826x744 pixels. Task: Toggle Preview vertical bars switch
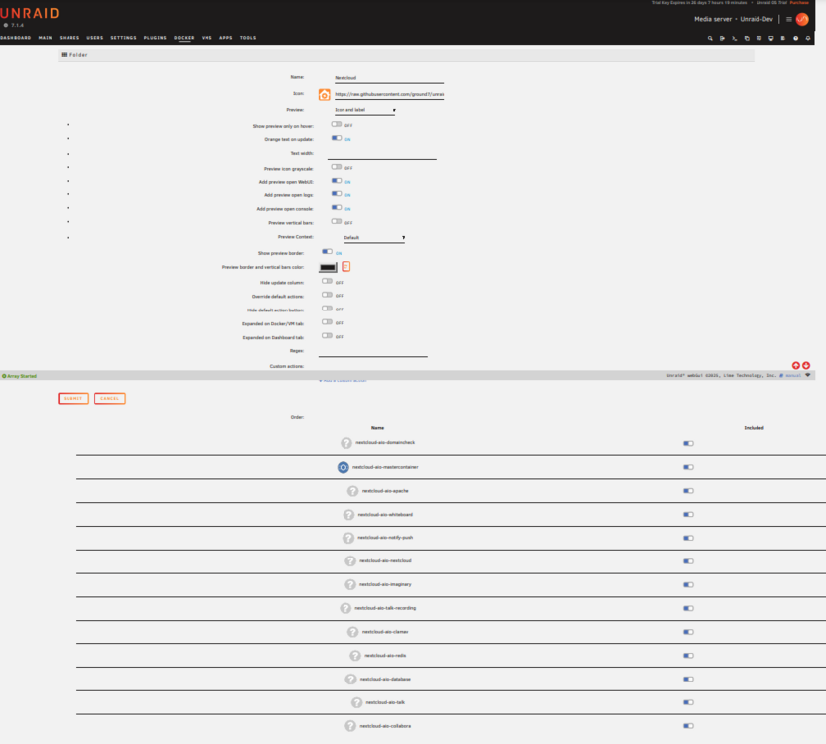click(x=337, y=221)
